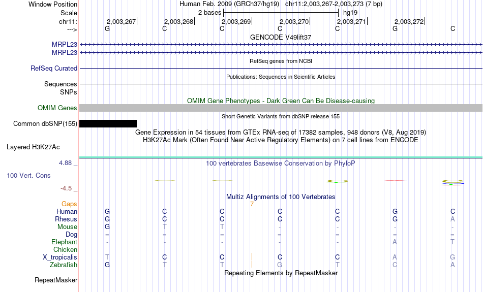Click H3K27Ac Mark ENCODE title text

(x=281, y=140)
